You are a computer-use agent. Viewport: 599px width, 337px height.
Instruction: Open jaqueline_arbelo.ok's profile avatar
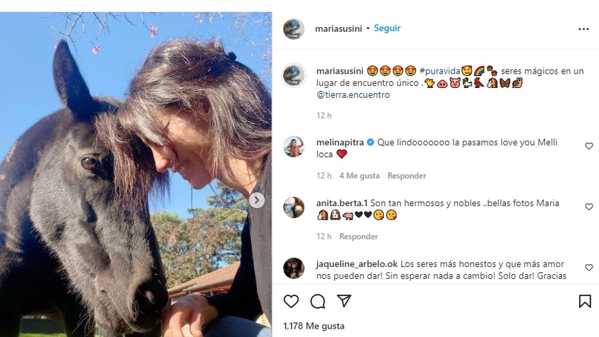click(x=294, y=268)
